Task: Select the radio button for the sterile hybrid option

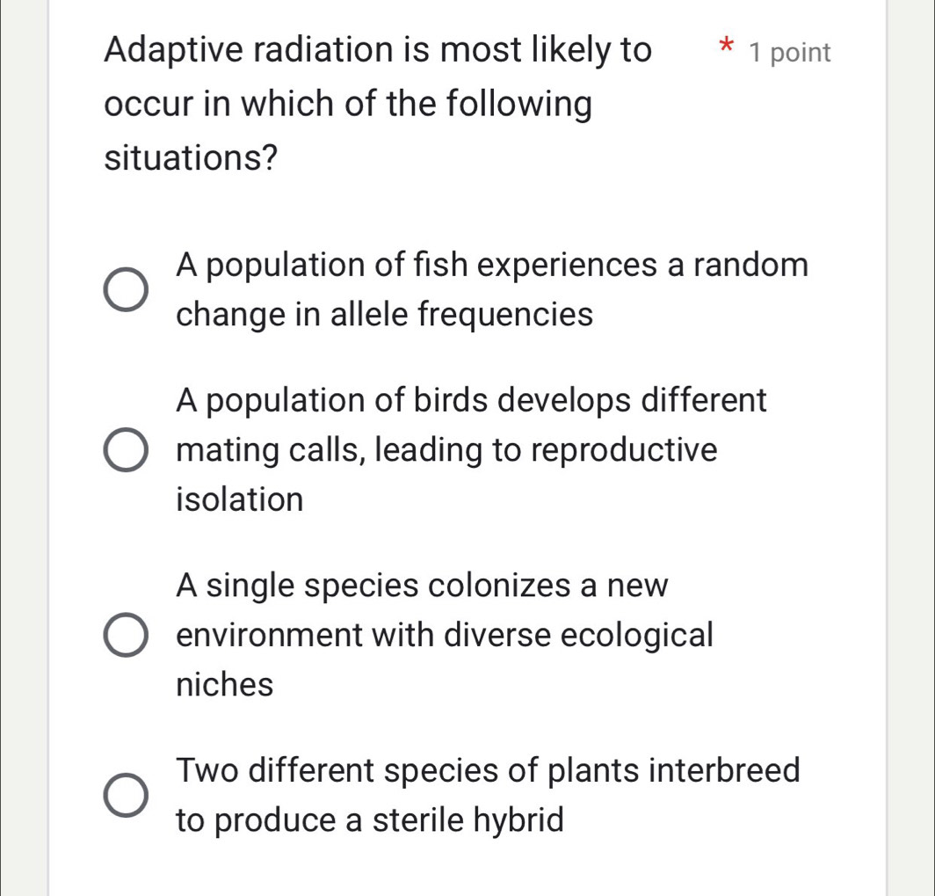Action: (126, 794)
